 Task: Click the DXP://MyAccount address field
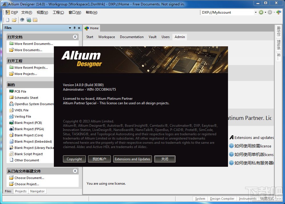click(228, 12)
